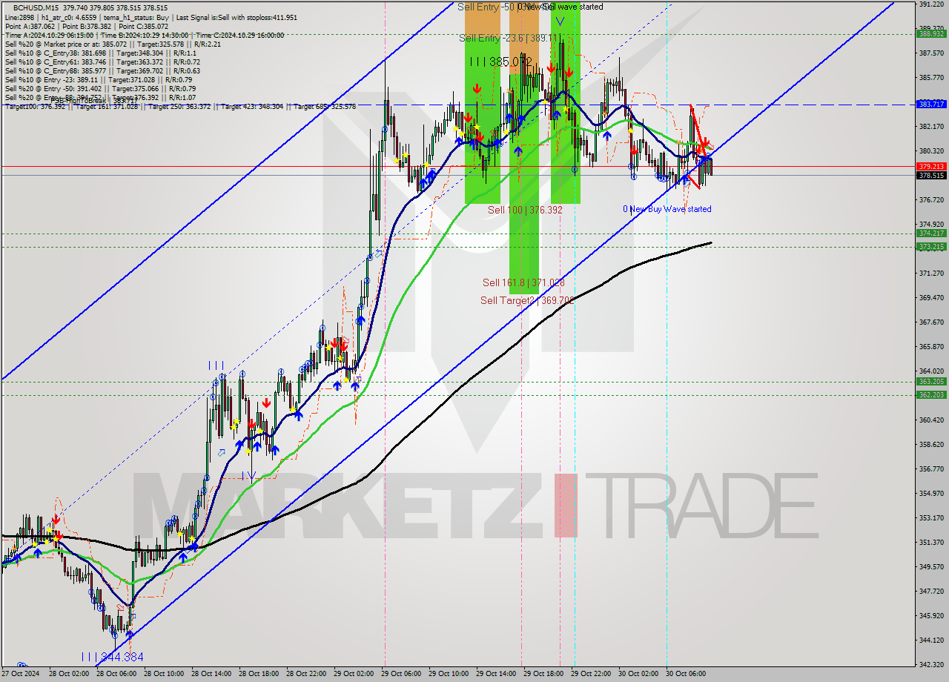
Task: Click the '30 Oct 02:00' time axis label
Action: click(638, 674)
